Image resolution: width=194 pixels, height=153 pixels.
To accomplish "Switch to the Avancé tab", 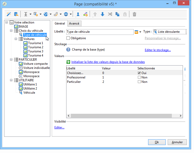I will 74,23.
